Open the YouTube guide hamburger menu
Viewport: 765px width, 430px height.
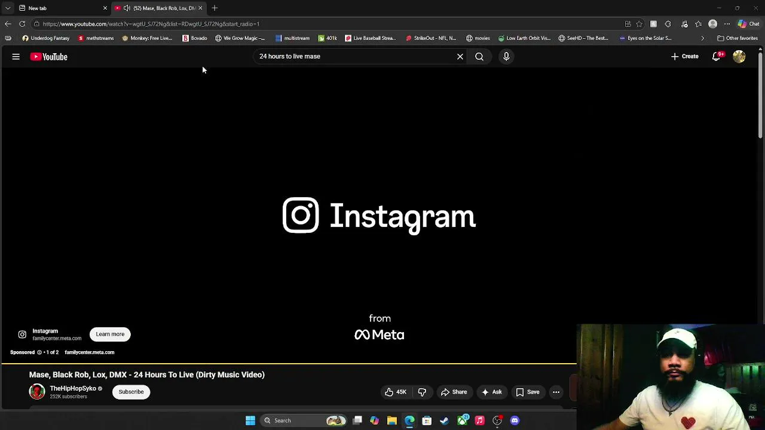tap(16, 57)
